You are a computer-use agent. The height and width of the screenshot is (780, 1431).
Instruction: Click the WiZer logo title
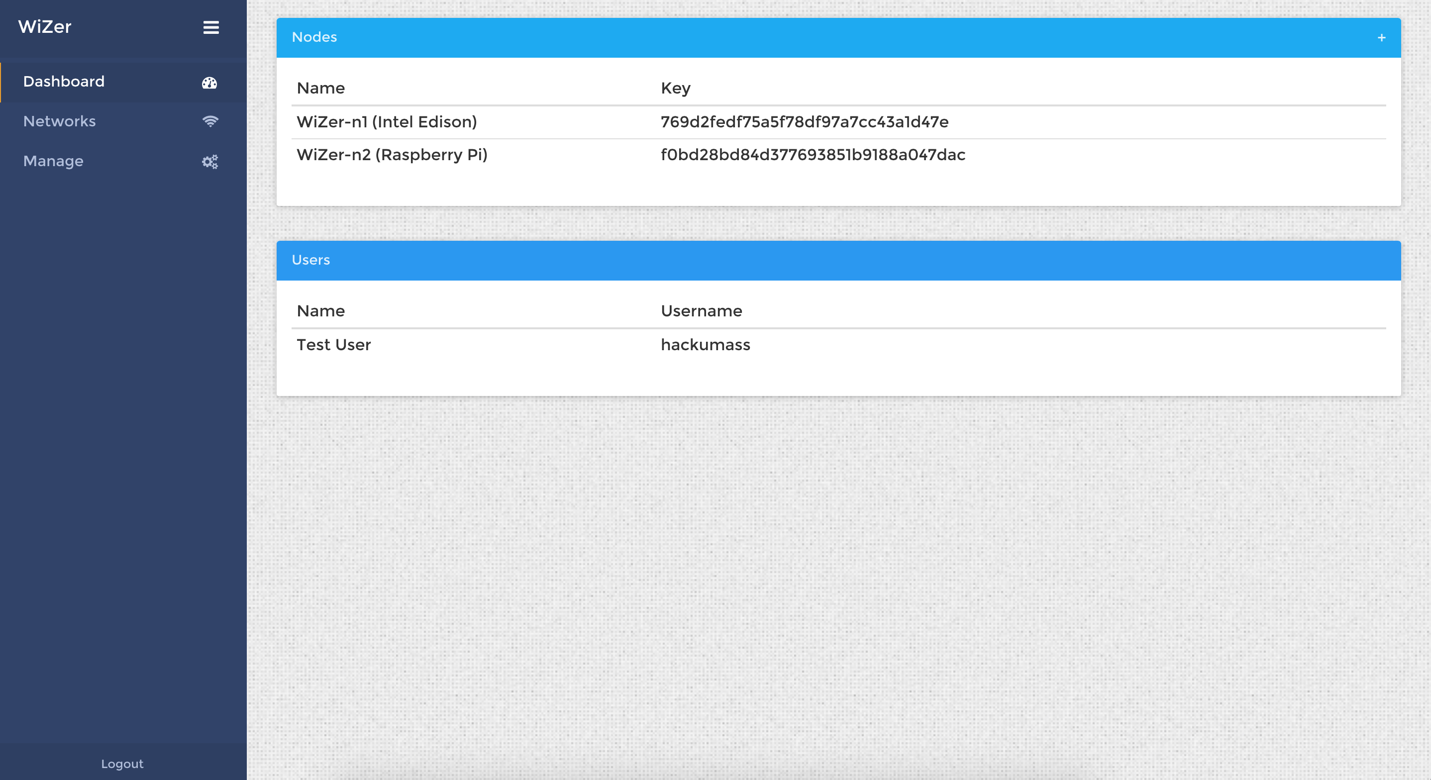(45, 27)
